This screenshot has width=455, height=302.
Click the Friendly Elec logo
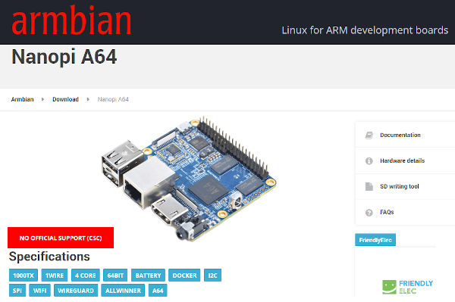(x=407, y=287)
